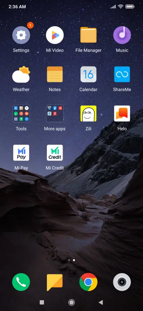143x311 pixels.
Task: Open the Phone dialer in dock
Action: click(x=21, y=282)
